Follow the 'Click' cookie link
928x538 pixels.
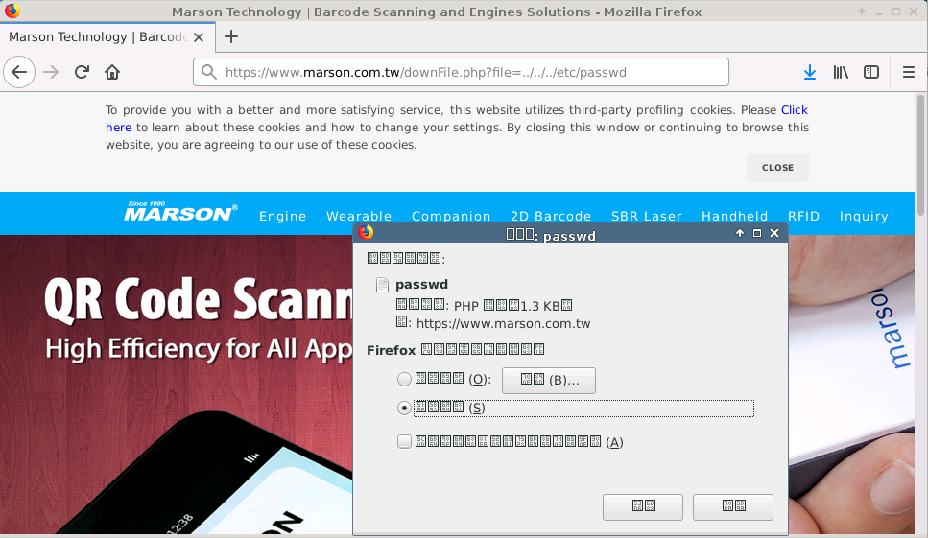pos(795,110)
